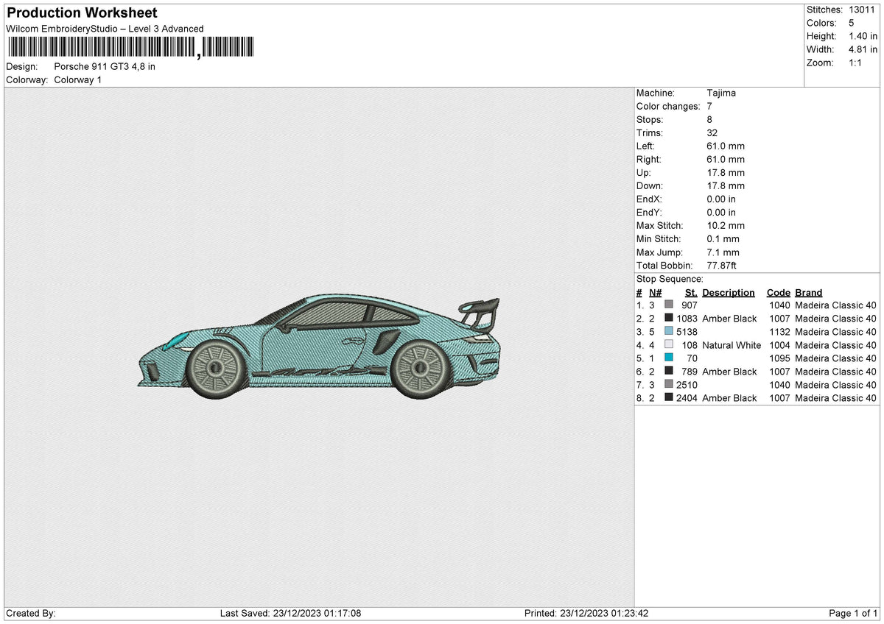This screenshot has height=624, width=884.
Task: Click the Stitches value '13011'
Action: (863, 10)
